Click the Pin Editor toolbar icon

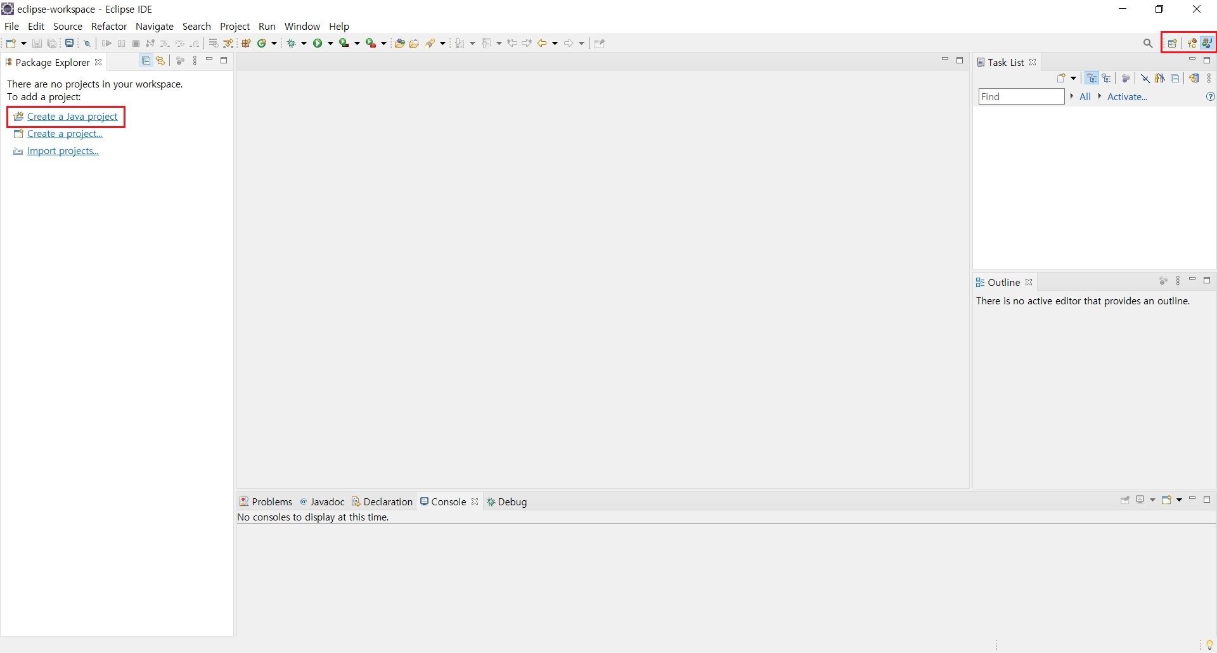[x=599, y=43]
